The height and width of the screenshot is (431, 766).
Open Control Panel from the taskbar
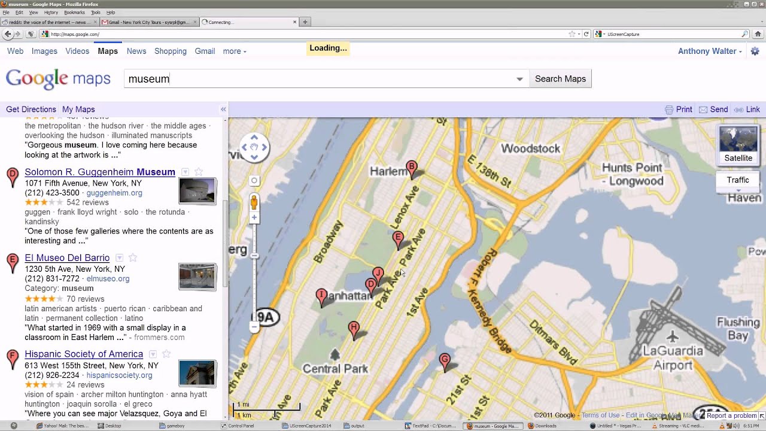(237, 426)
